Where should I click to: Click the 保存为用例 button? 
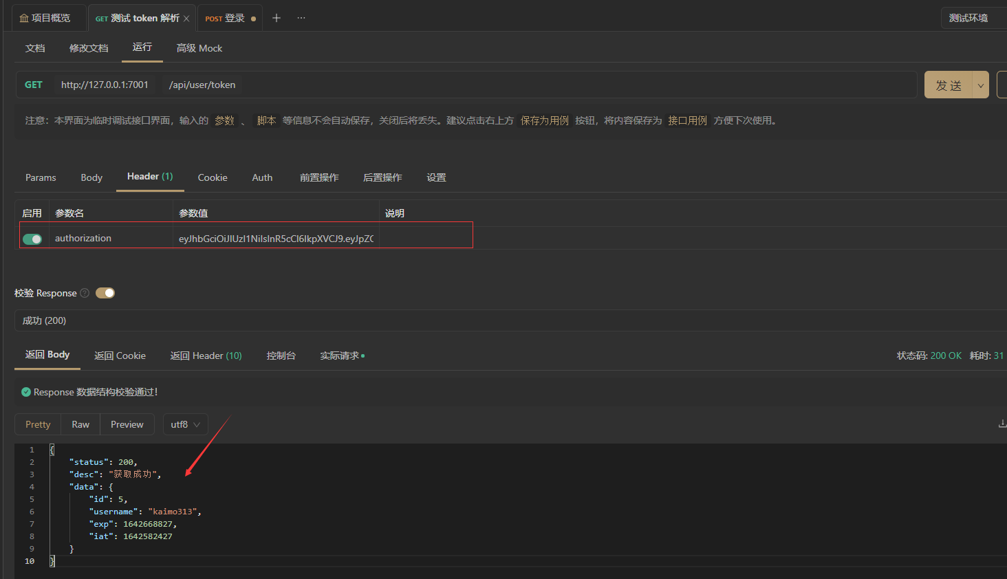pos(543,120)
